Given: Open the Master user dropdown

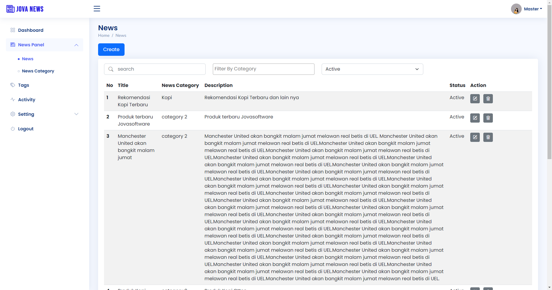Looking at the screenshot, I should tap(533, 9).
